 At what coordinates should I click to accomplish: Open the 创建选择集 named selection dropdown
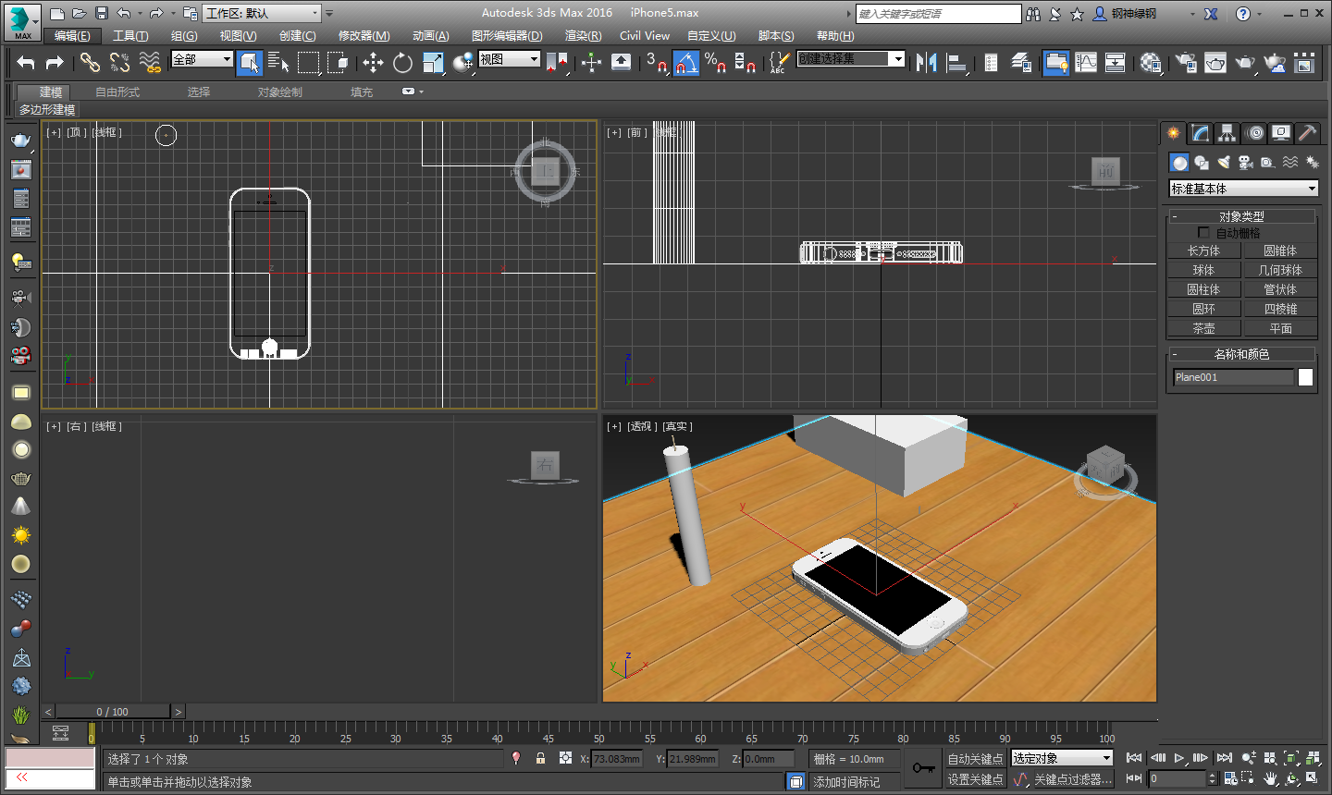coord(851,59)
